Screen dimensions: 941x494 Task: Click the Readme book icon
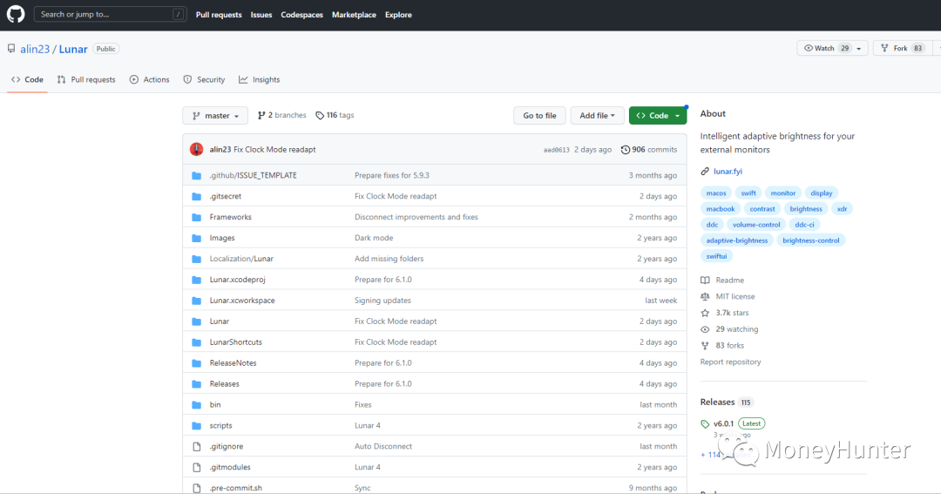[x=705, y=281]
